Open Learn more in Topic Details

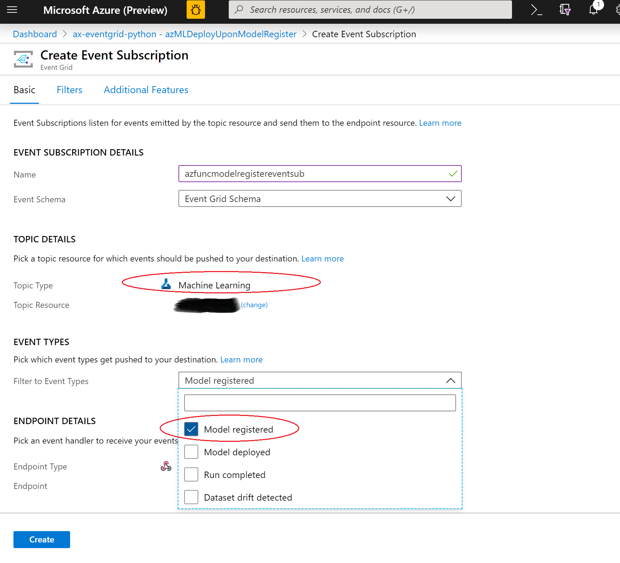tap(323, 259)
